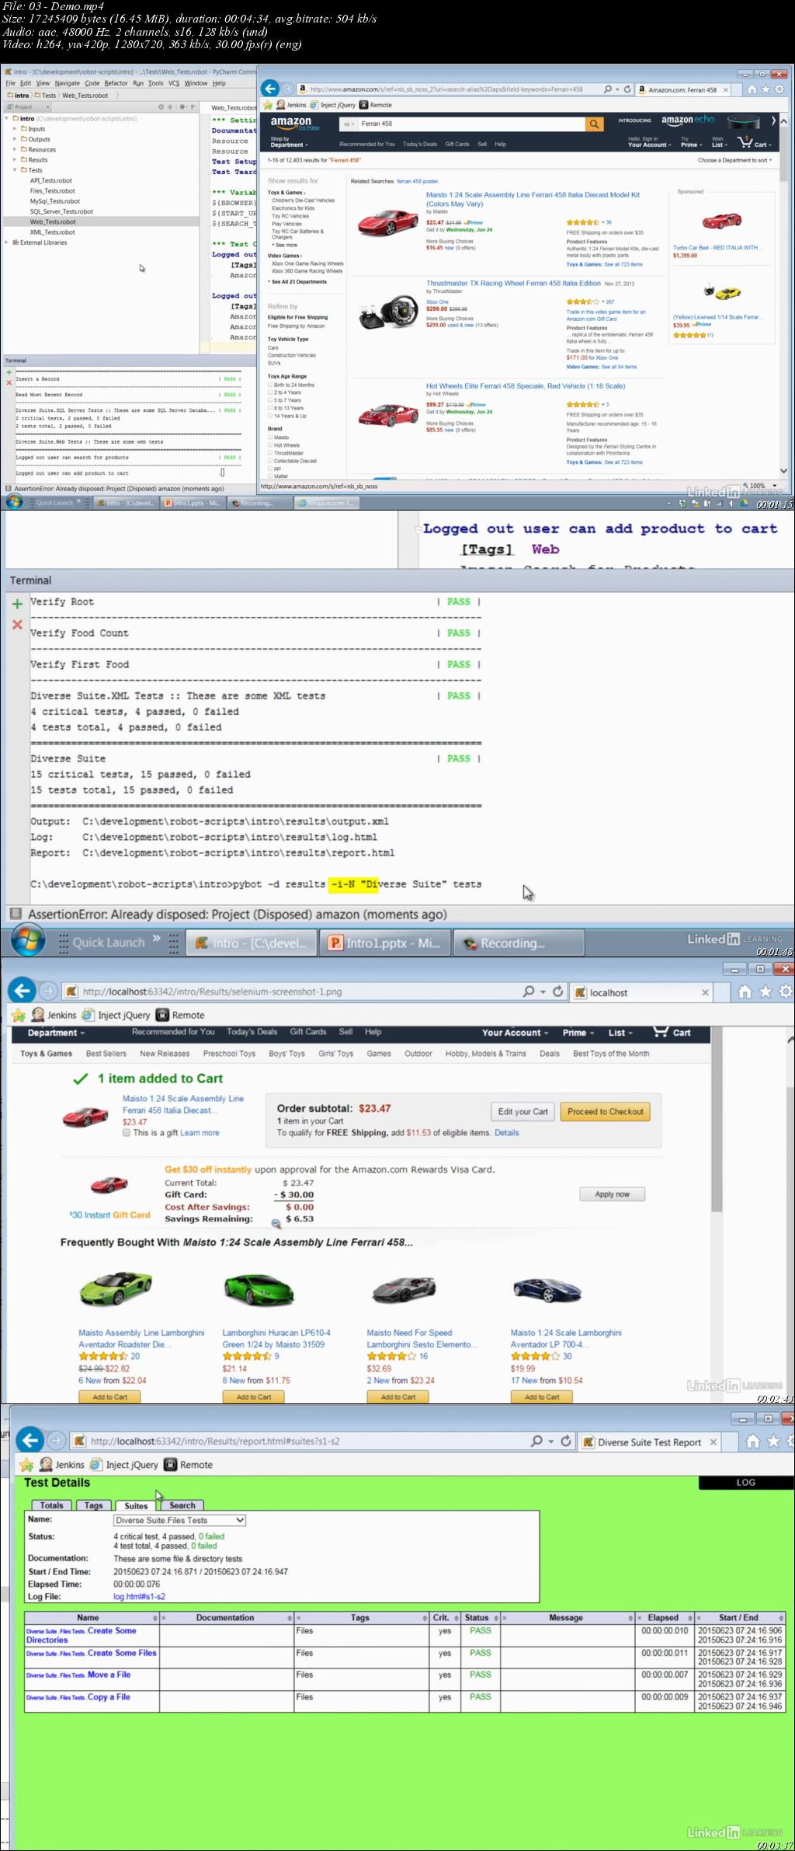Click the Proceed to Checkout button
The height and width of the screenshot is (1851, 795).
tap(606, 1111)
